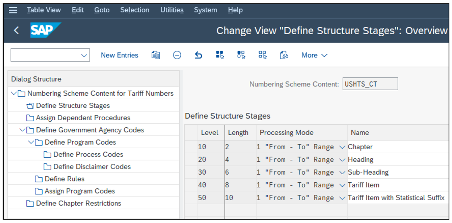This screenshot has height=223, width=452.
Task: Click the back arrow beside SAP logo
Action: pyautogui.click(x=17, y=30)
